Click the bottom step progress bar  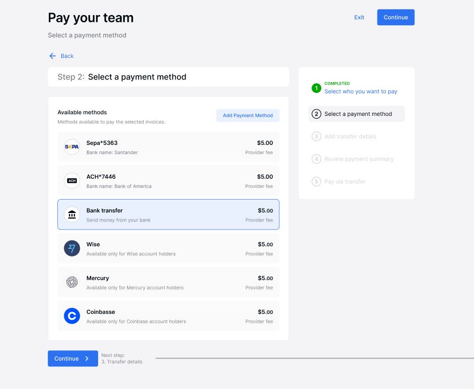pos(314,358)
